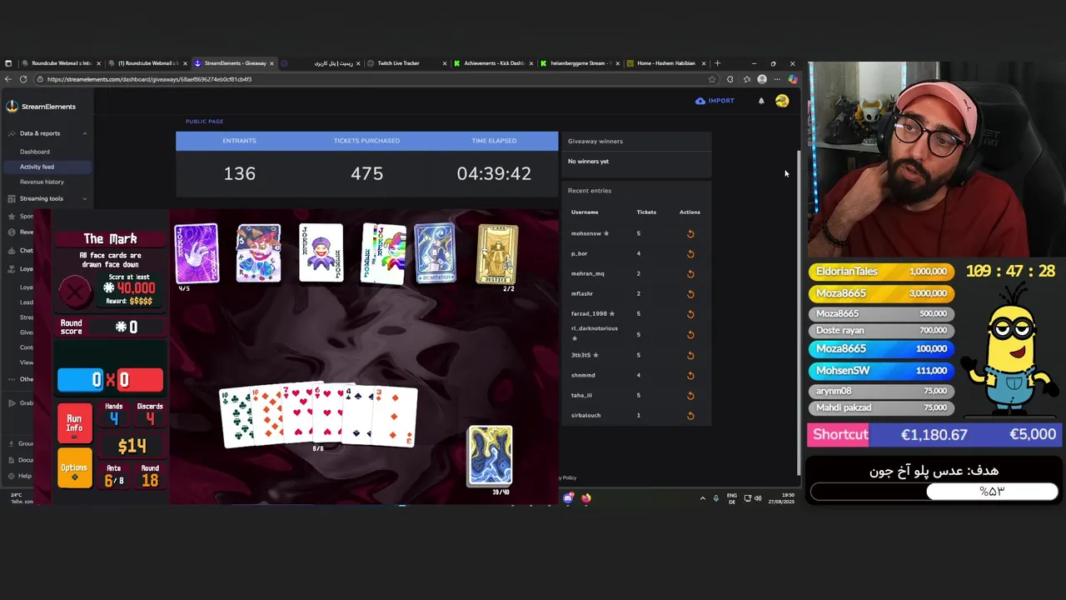Viewport: 1066px width, 600px height.
Task: Click the Tickets column header
Action: [x=646, y=212]
